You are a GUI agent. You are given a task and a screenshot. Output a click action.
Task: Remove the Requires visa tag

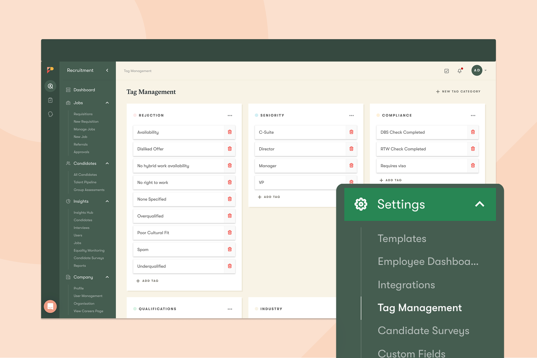(473, 166)
